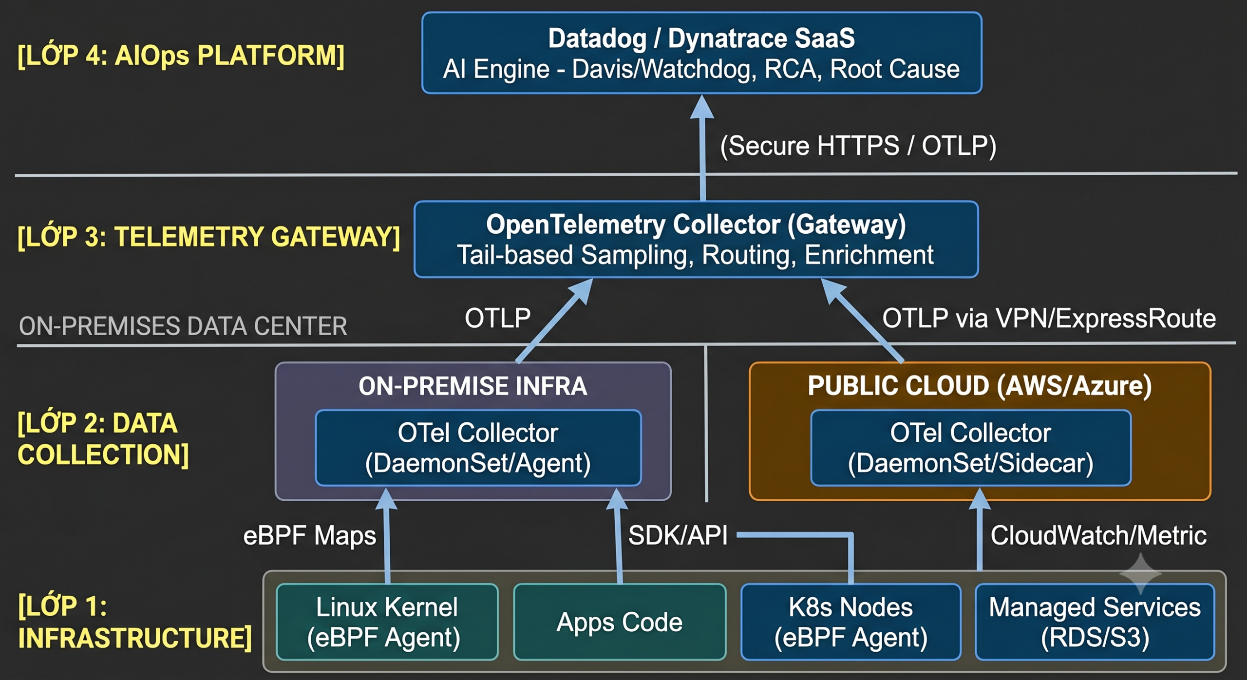This screenshot has height=680, width=1247.
Task: Click the Datadog / Dynatrace SaaS box
Action: point(702,53)
